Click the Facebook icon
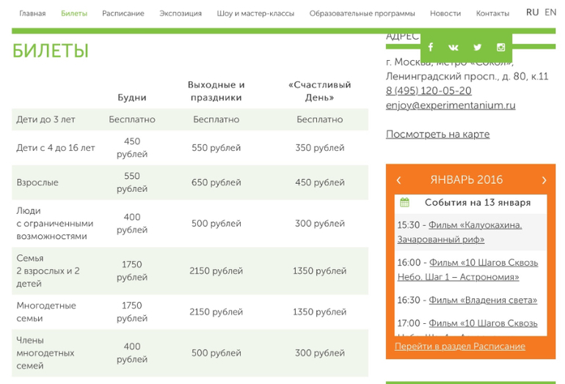The height and width of the screenshot is (384, 565). pyautogui.click(x=431, y=47)
